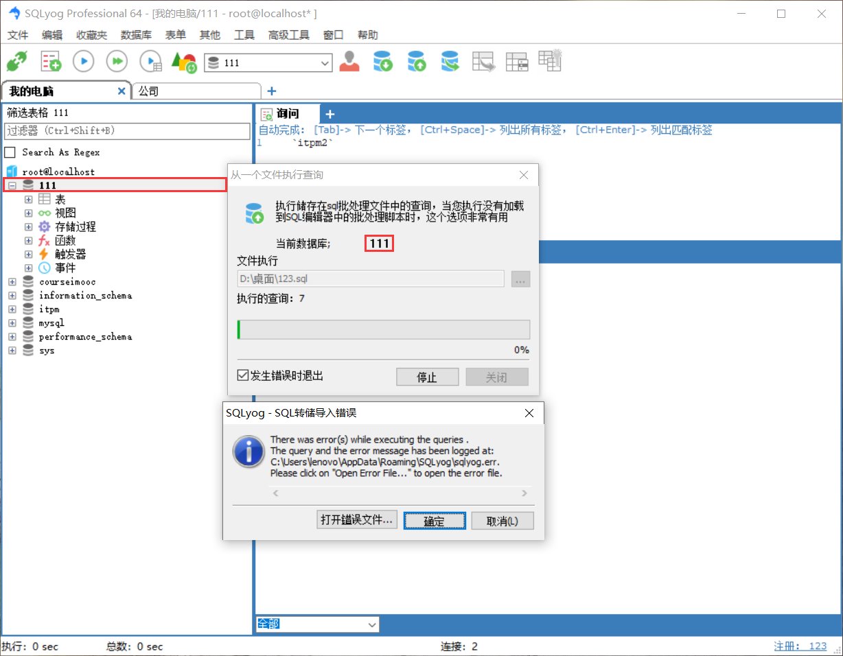Expand the itpm database node
843x656 pixels.
point(12,309)
